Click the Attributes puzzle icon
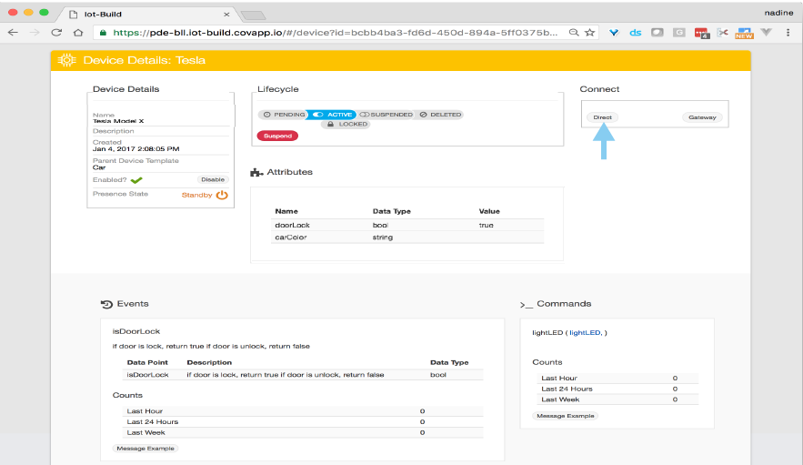This screenshot has height=465, width=803. [x=257, y=172]
